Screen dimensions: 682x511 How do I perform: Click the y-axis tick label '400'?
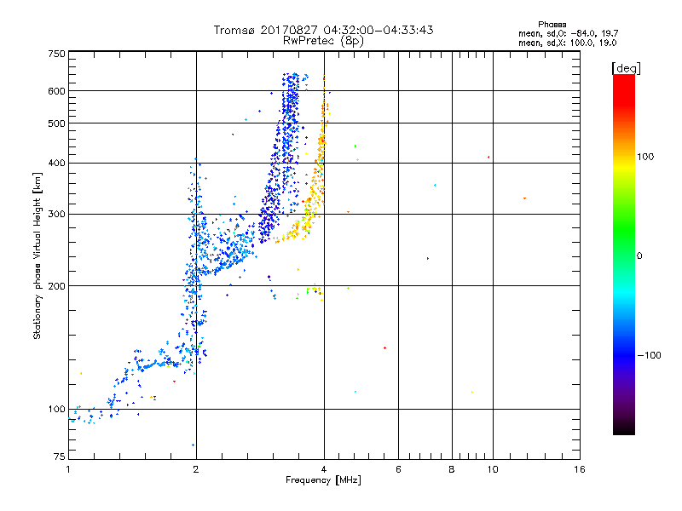pyautogui.click(x=56, y=164)
